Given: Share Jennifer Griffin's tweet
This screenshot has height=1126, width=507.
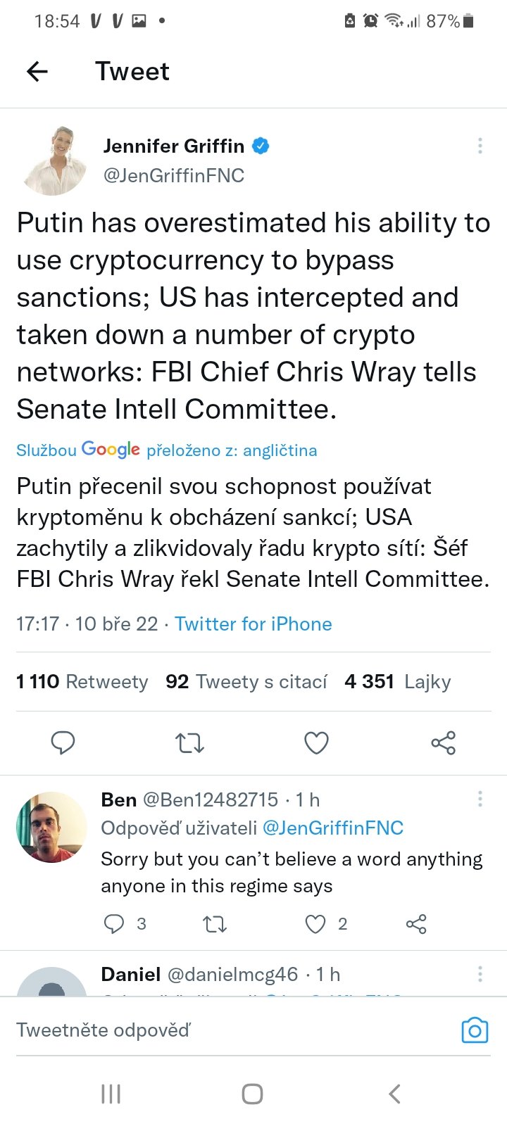Looking at the screenshot, I should [443, 742].
